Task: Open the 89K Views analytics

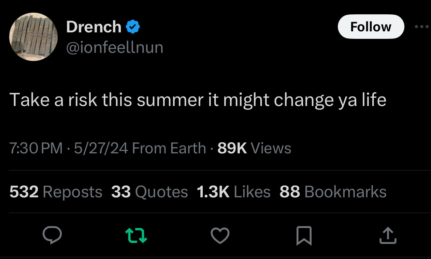Action: tap(254, 148)
